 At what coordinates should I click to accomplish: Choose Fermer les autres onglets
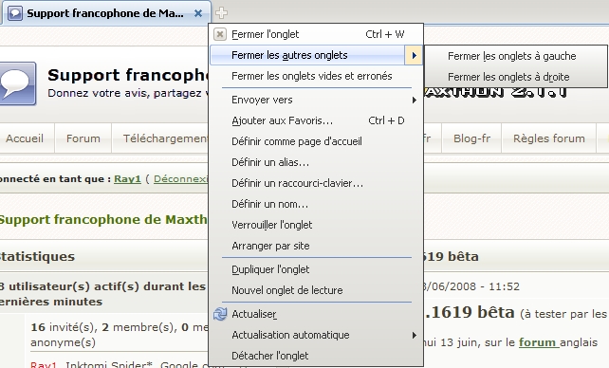click(x=316, y=56)
